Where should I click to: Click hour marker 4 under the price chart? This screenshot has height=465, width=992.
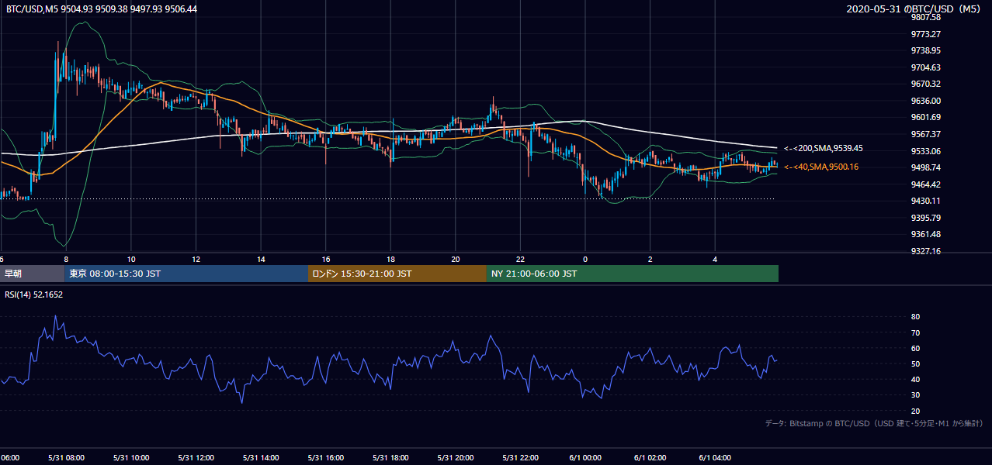[716, 259]
